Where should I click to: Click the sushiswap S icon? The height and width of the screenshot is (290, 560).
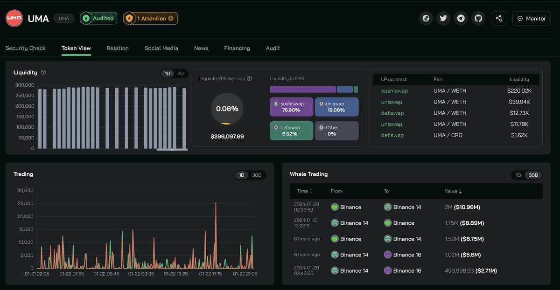point(276,104)
